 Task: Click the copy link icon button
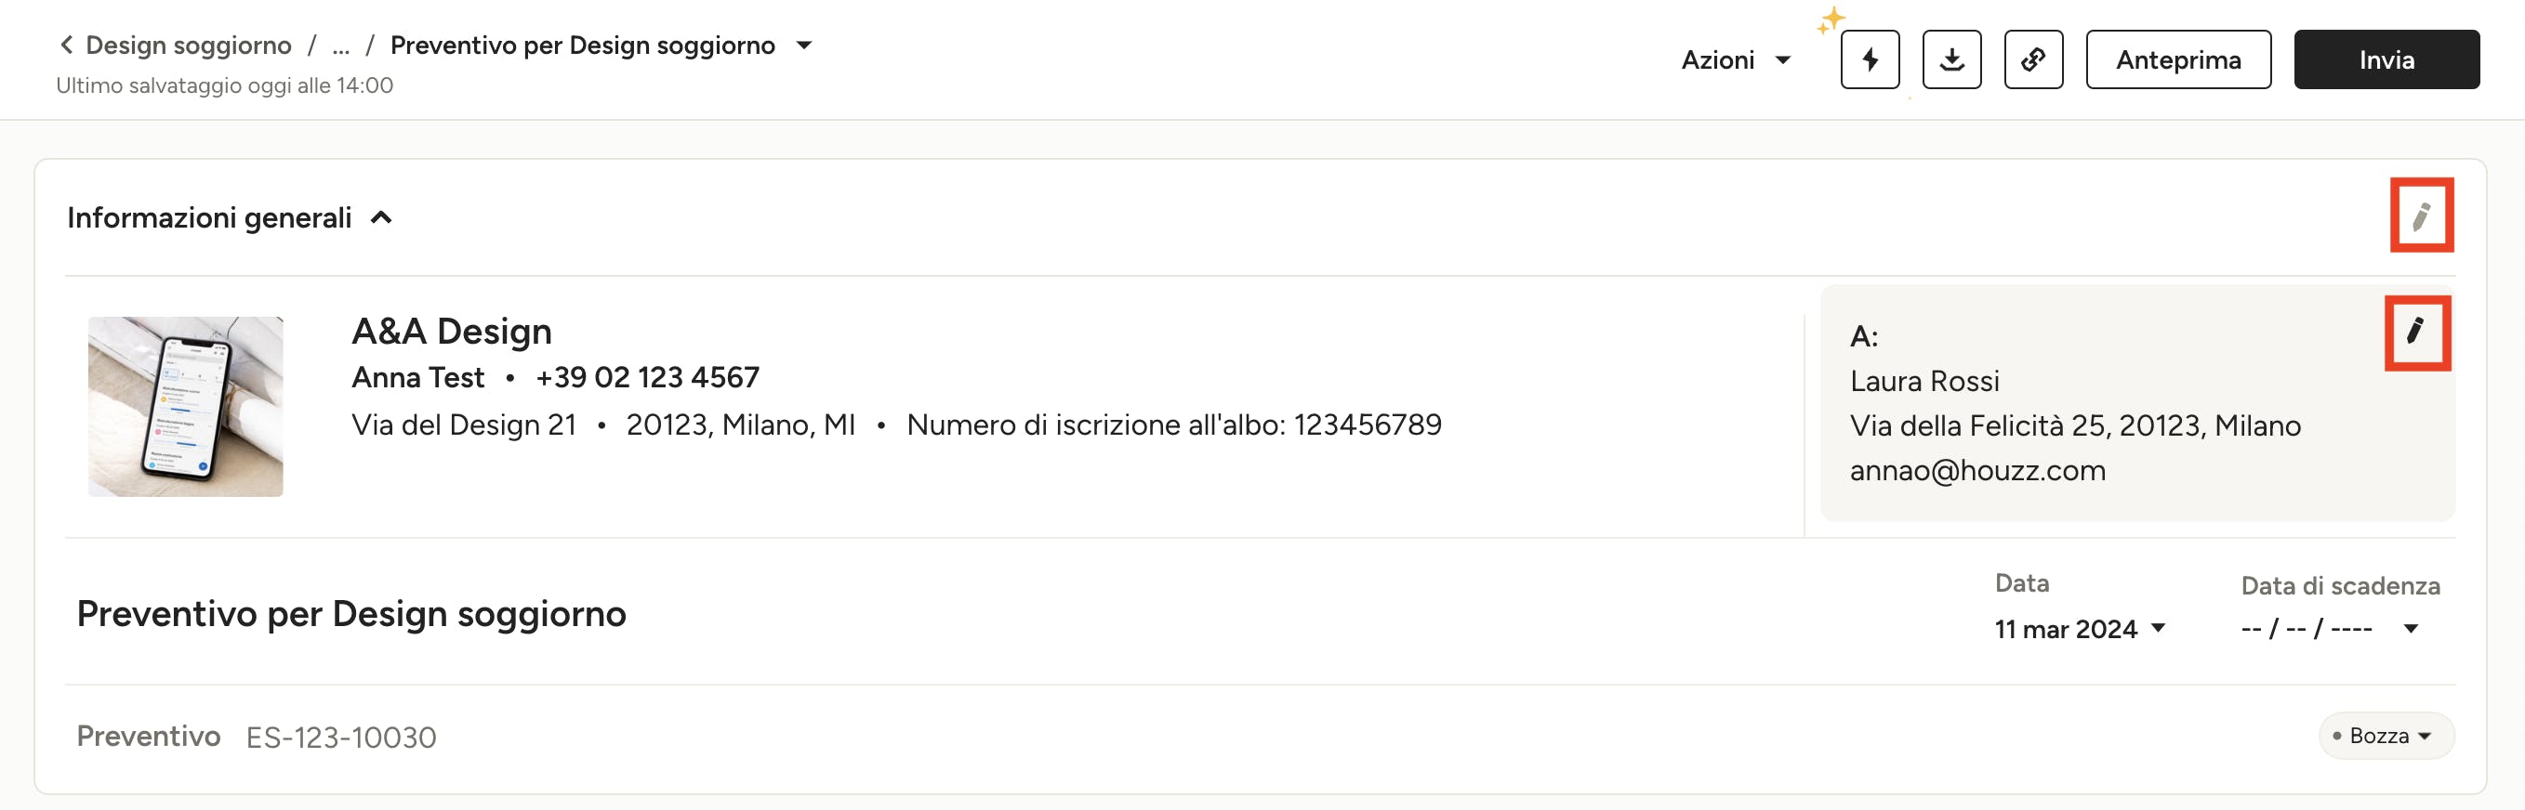pyautogui.click(x=2033, y=59)
